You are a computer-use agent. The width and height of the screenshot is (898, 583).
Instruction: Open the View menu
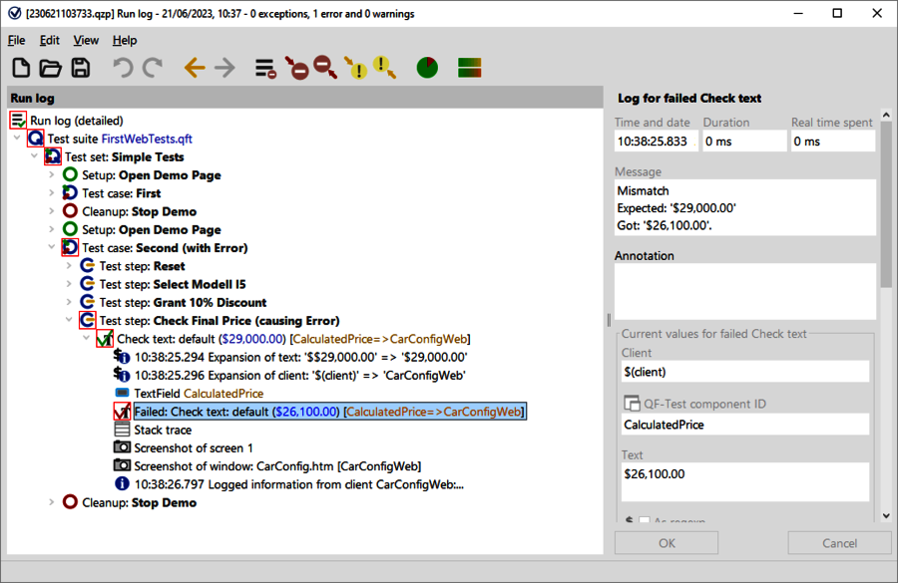click(x=86, y=40)
